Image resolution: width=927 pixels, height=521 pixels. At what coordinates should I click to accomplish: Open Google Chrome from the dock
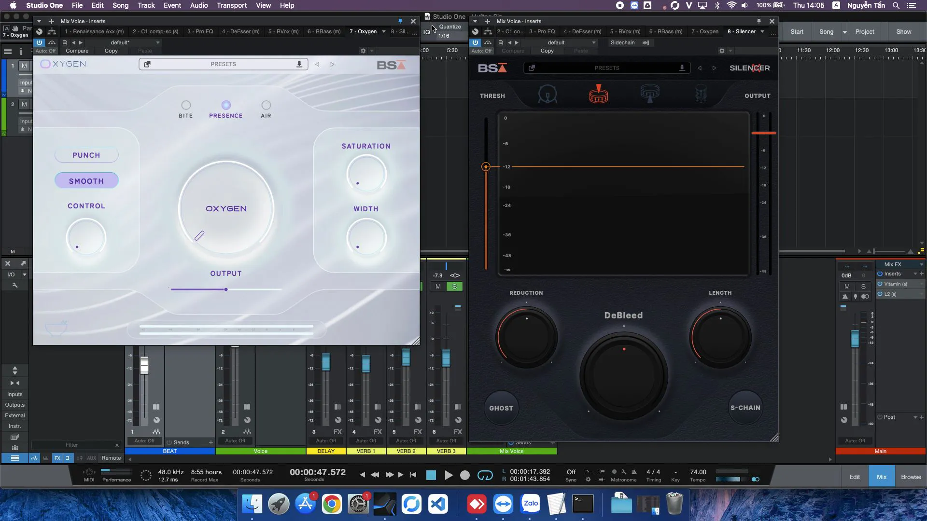[x=332, y=505]
